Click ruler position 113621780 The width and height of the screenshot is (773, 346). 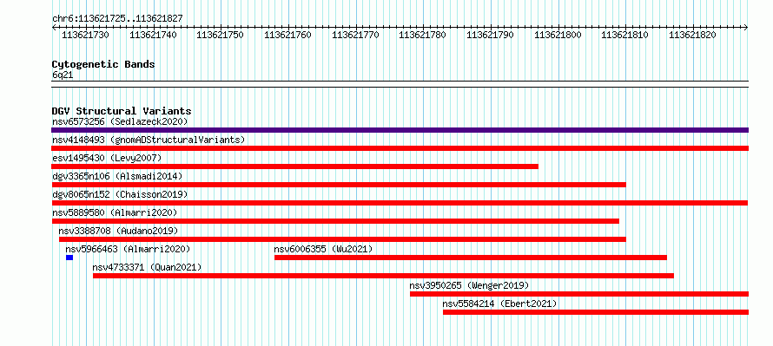pos(422,35)
